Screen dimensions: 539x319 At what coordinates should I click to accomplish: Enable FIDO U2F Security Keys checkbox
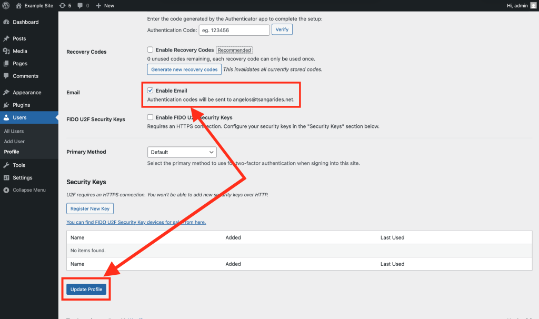pyautogui.click(x=151, y=117)
